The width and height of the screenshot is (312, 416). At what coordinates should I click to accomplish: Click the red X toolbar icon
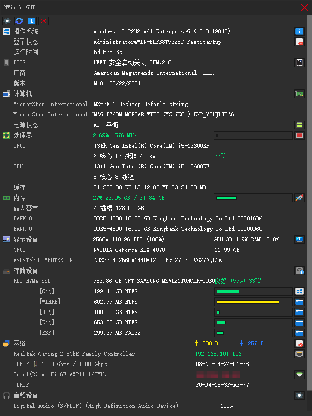(44, 21)
